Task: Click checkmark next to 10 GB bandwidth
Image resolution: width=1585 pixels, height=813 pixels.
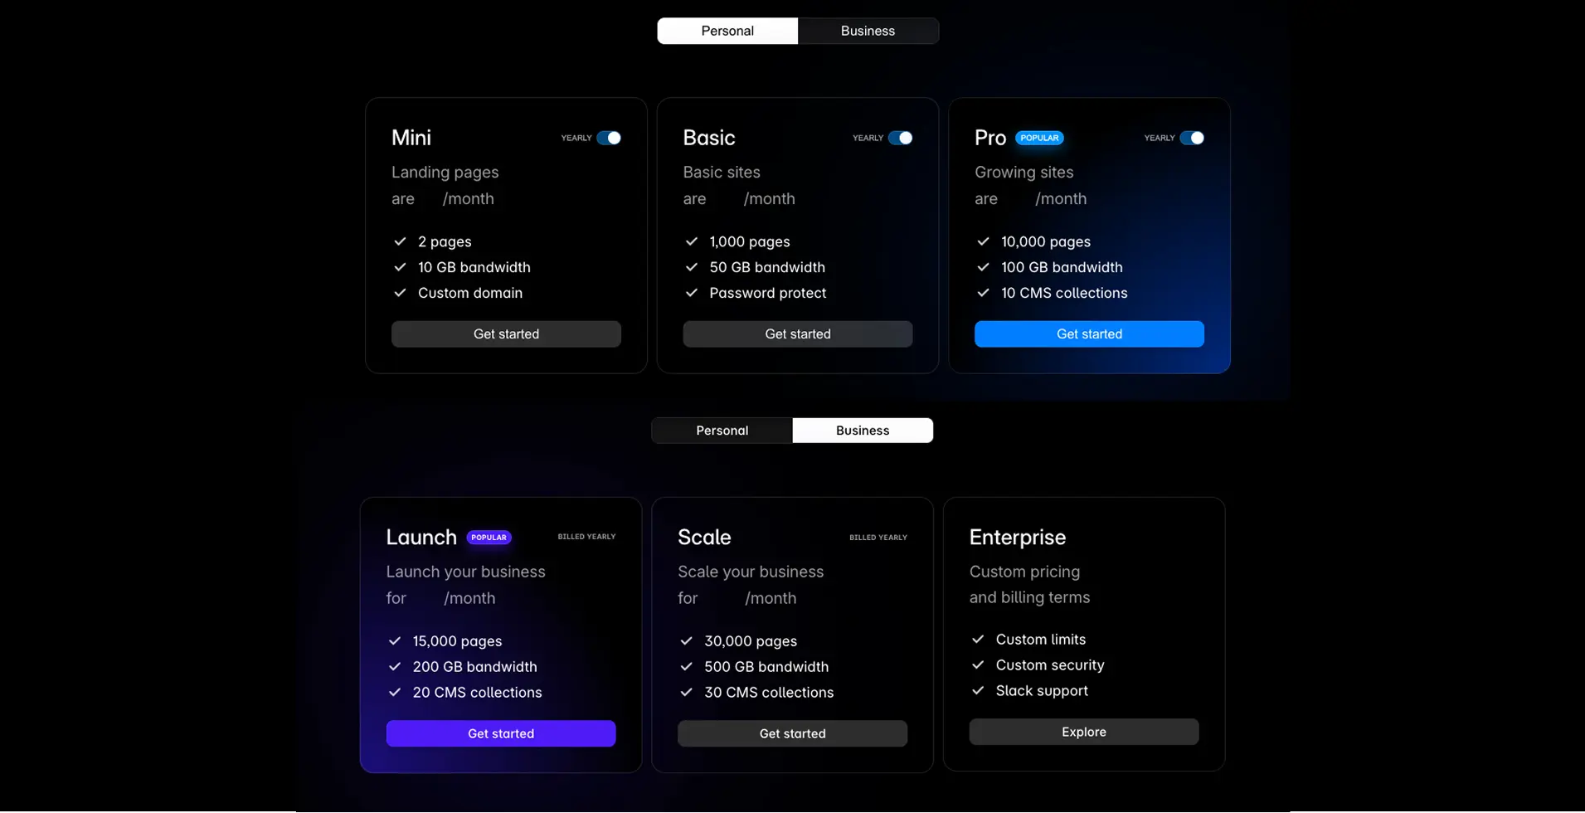Action: click(x=400, y=267)
